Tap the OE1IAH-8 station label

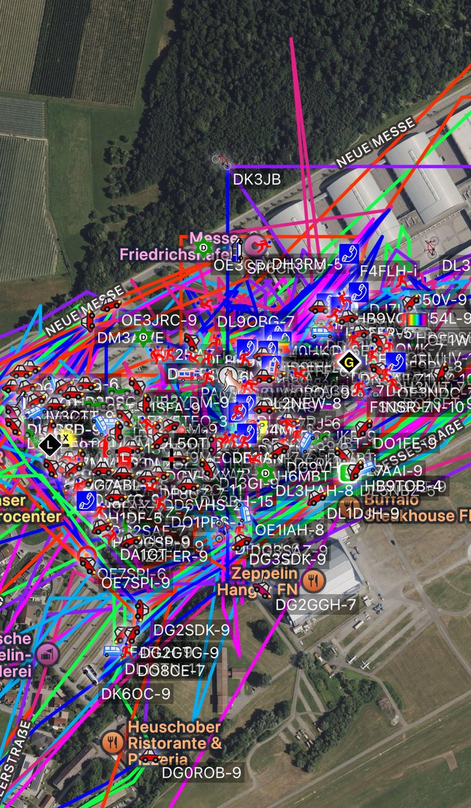(290, 531)
